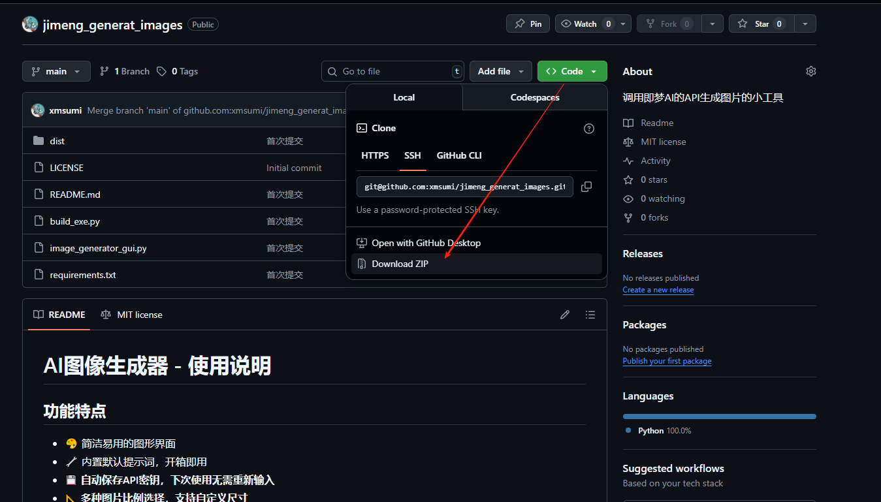Open the About settings gear icon

[811, 71]
